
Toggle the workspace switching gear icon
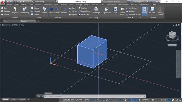[x=153, y=100]
